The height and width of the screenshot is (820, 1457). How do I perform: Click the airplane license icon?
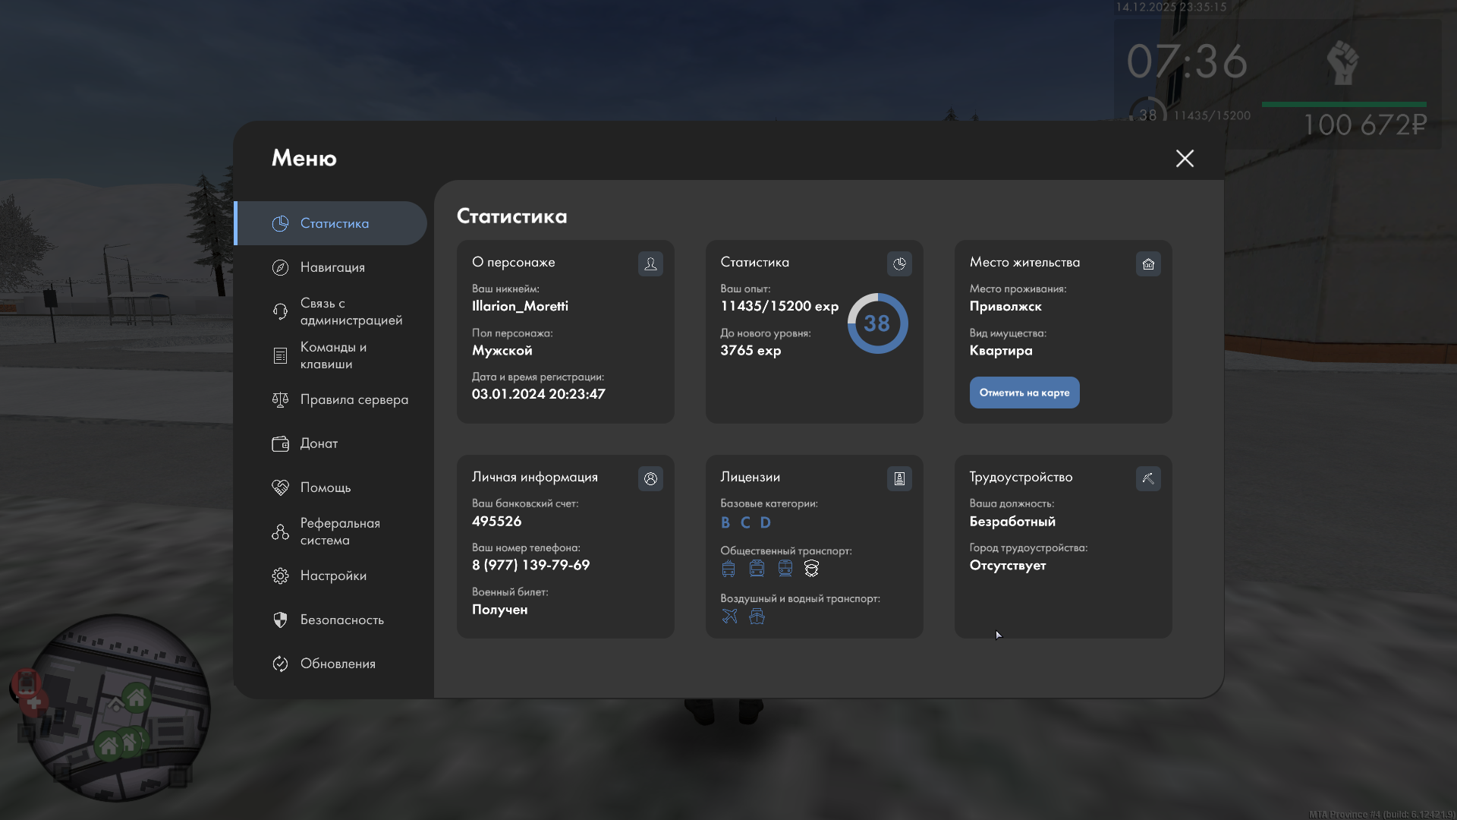pos(729,617)
